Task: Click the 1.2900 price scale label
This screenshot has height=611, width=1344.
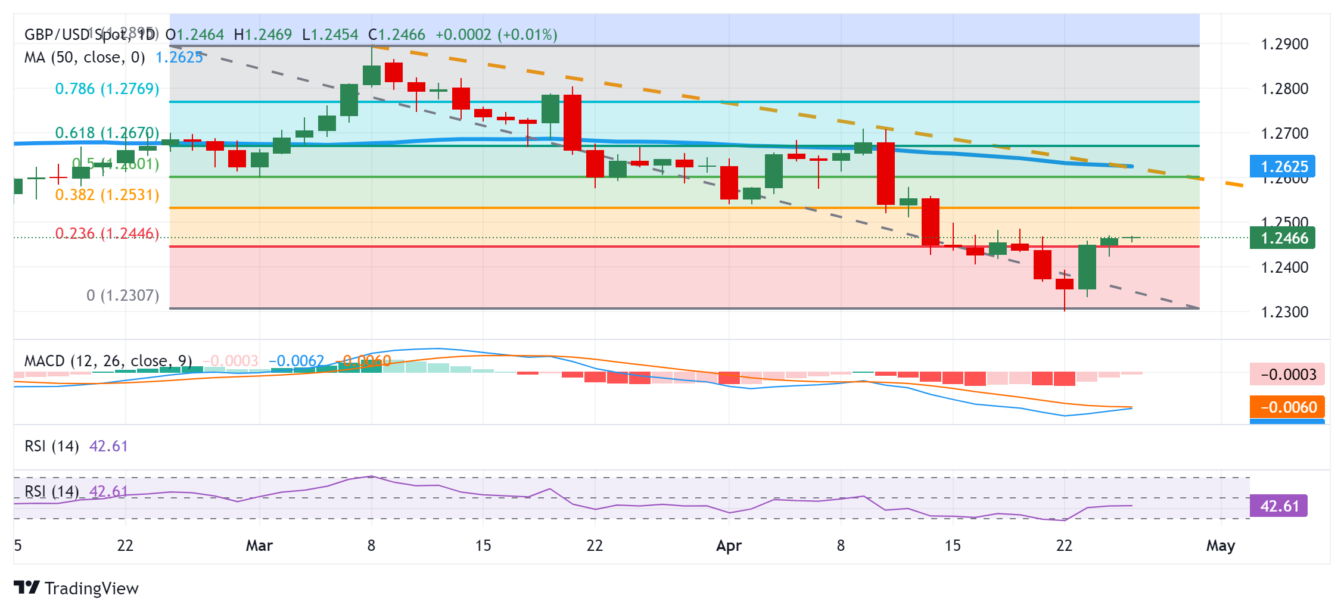Action: point(1285,44)
